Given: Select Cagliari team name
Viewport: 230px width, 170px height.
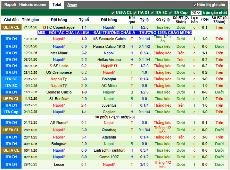Looking at the screenshot, I should pos(109,112).
